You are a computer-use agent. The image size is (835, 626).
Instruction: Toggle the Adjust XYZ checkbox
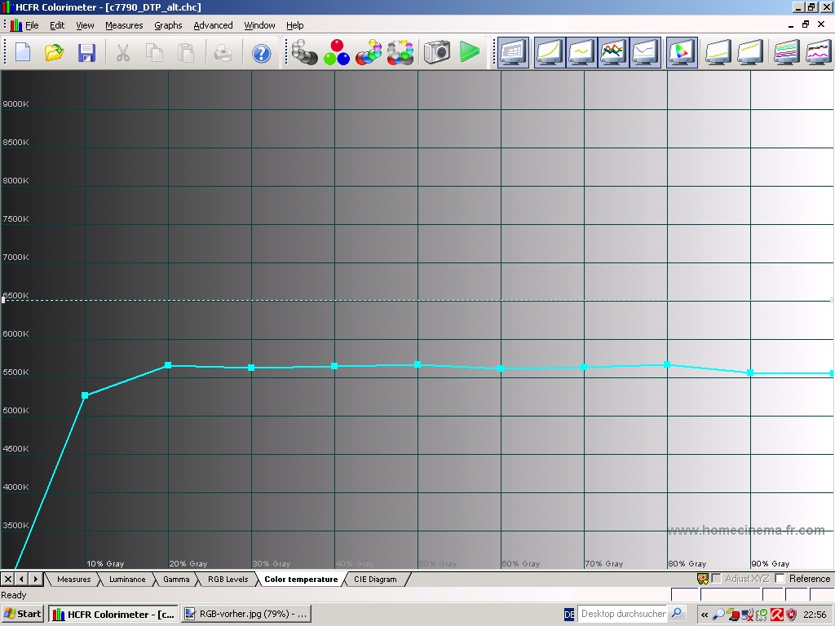click(x=716, y=579)
